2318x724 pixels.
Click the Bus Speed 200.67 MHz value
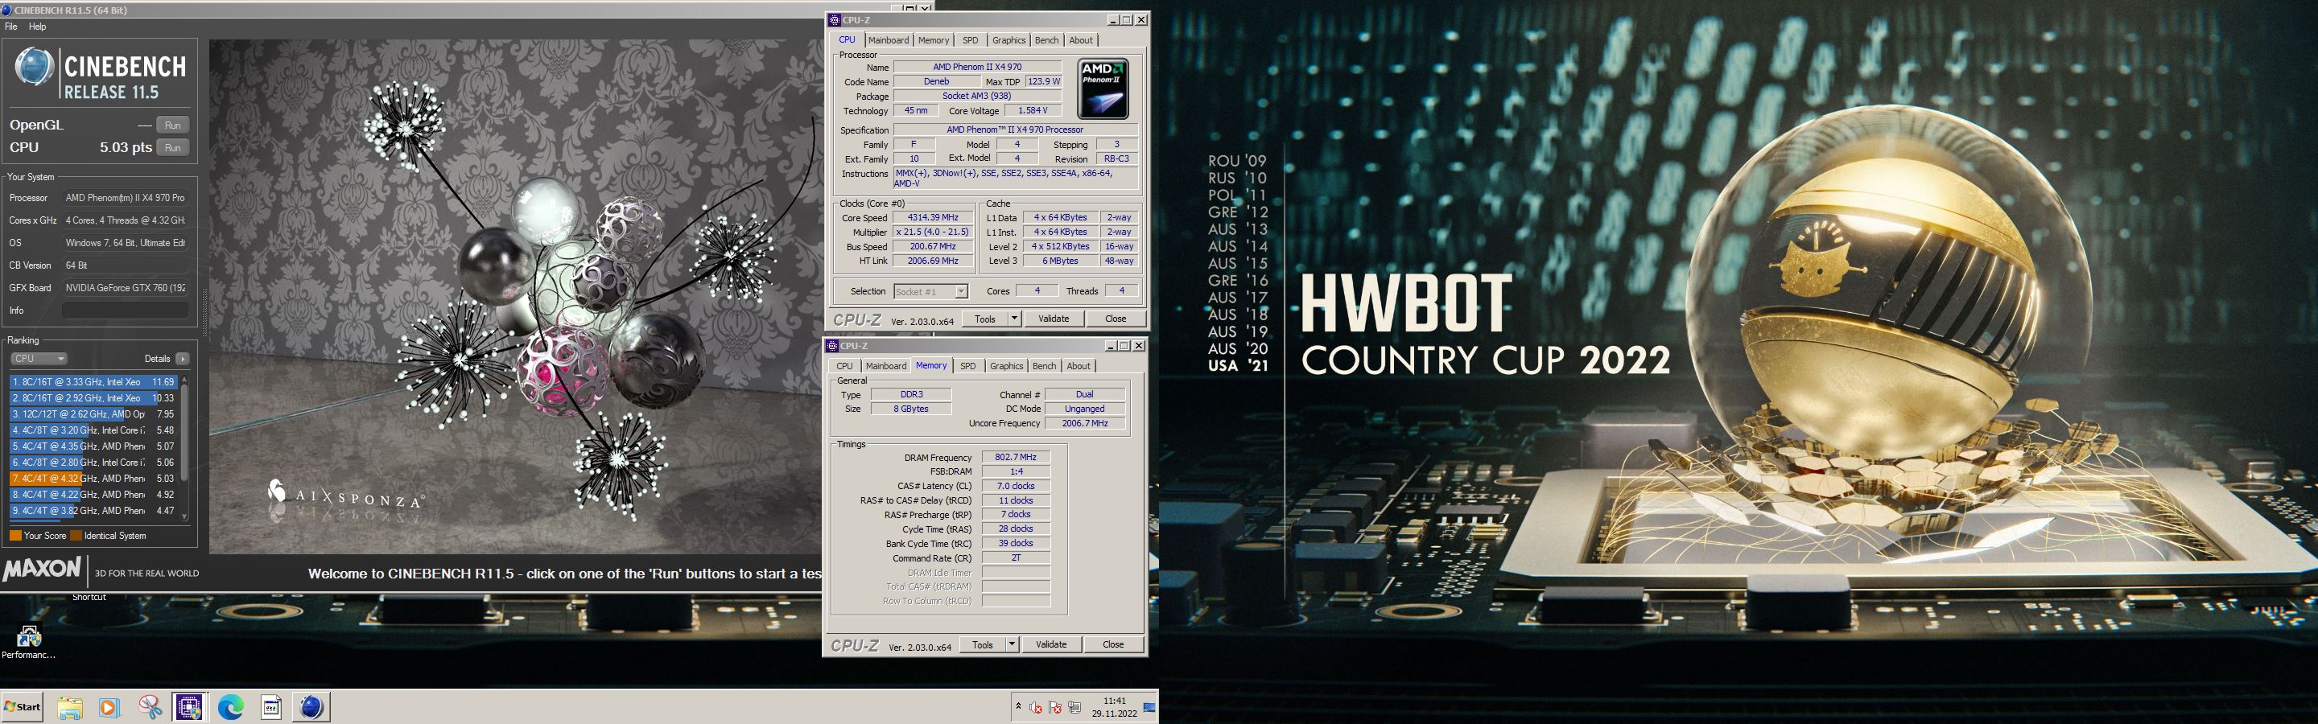click(x=932, y=246)
